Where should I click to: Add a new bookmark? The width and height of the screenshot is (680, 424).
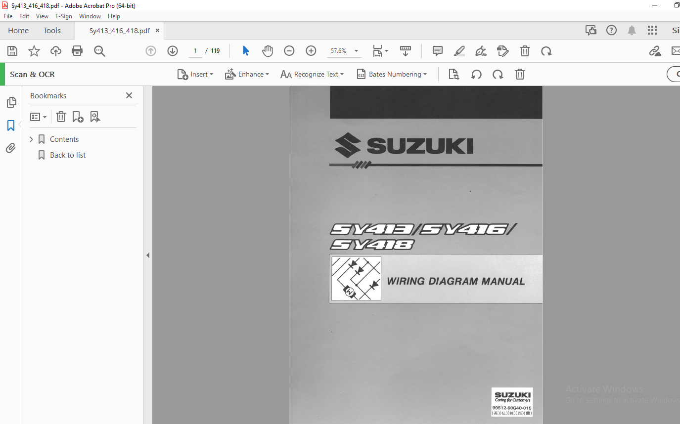coord(78,117)
